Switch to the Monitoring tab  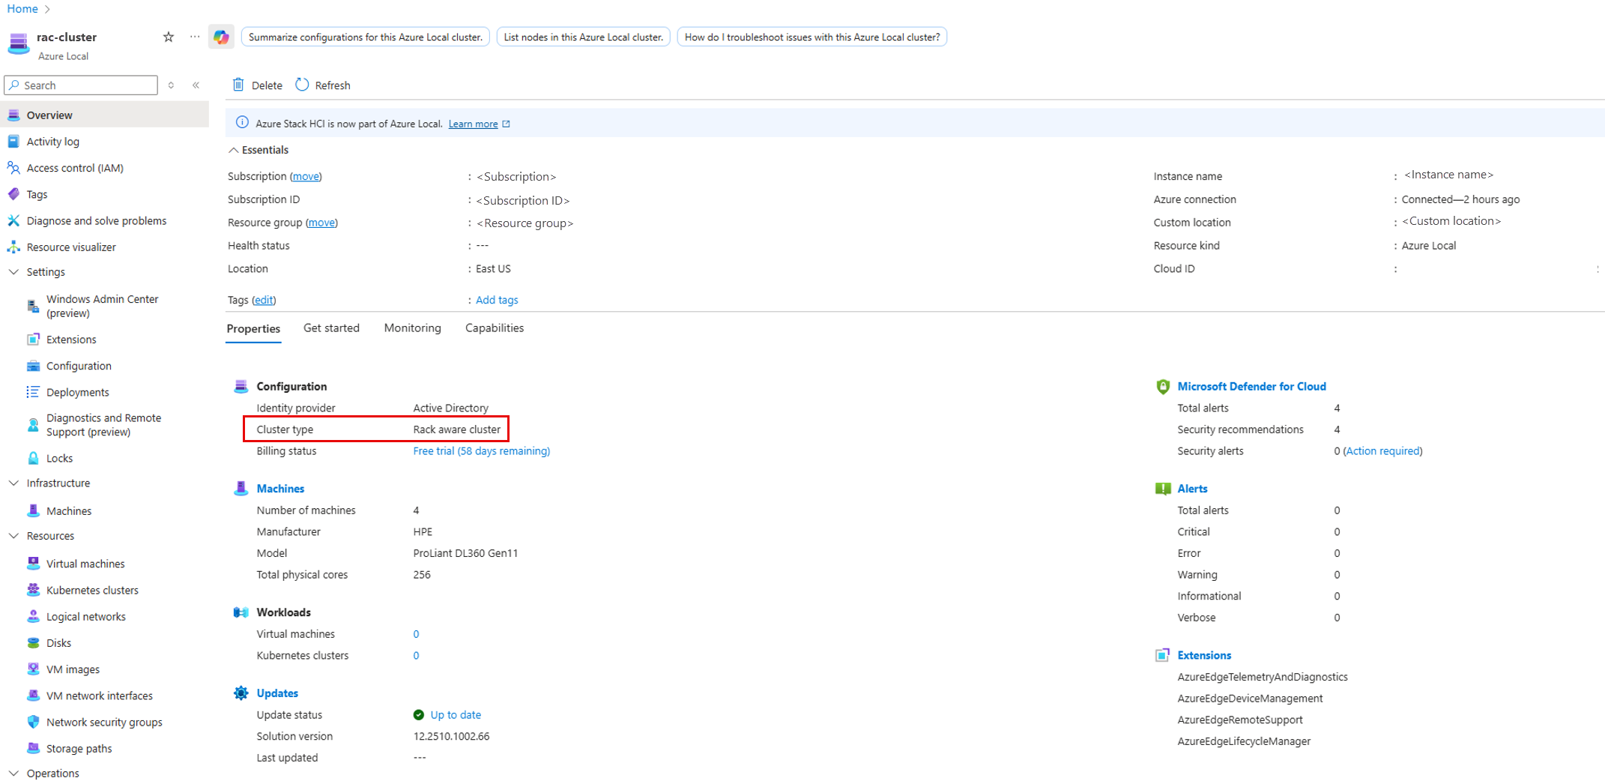tap(412, 328)
